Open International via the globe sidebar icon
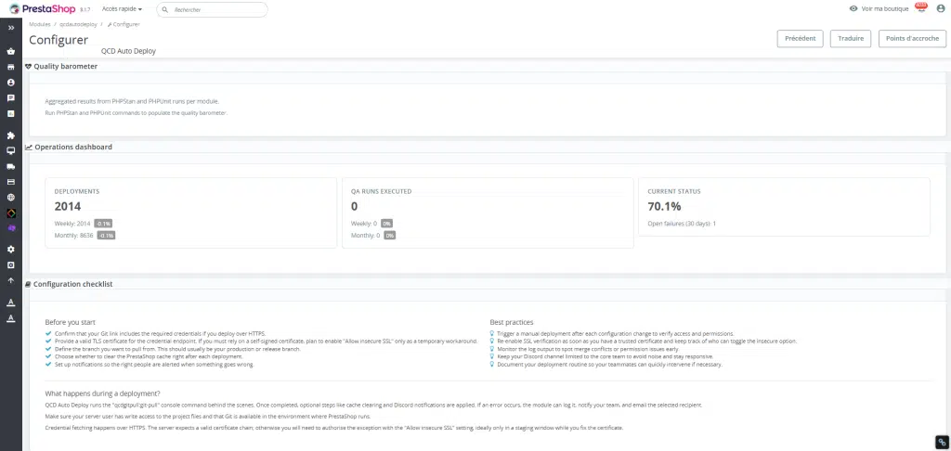The image size is (951, 451). click(x=11, y=197)
